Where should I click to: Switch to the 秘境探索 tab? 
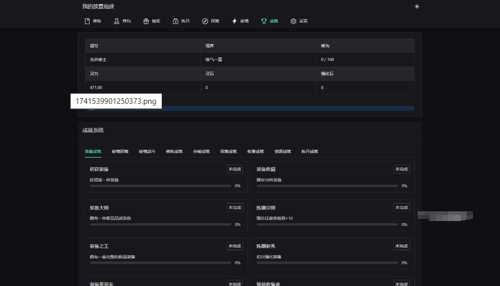(x=120, y=151)
